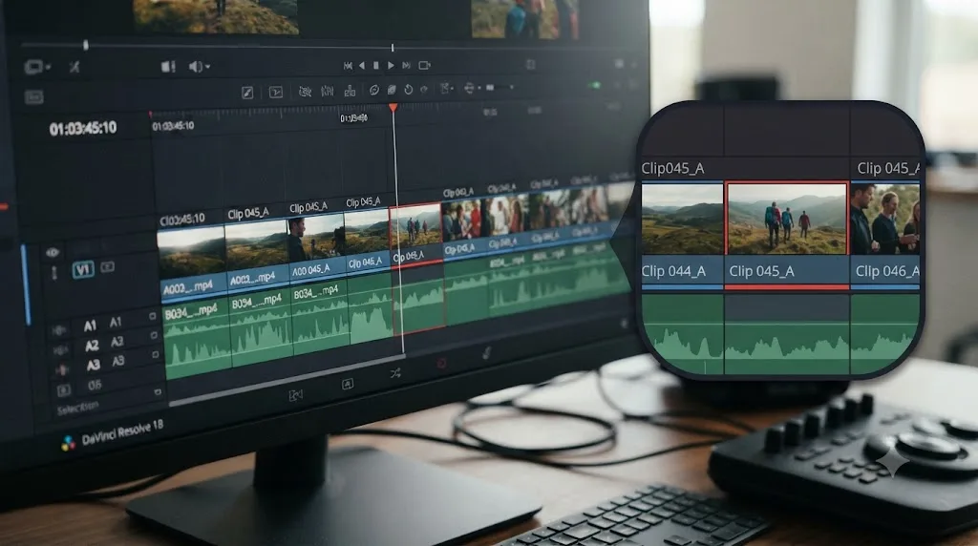This screenshot has height=546, width=978.
Task: Click the V1 track destination button
Action: point(83,270)
